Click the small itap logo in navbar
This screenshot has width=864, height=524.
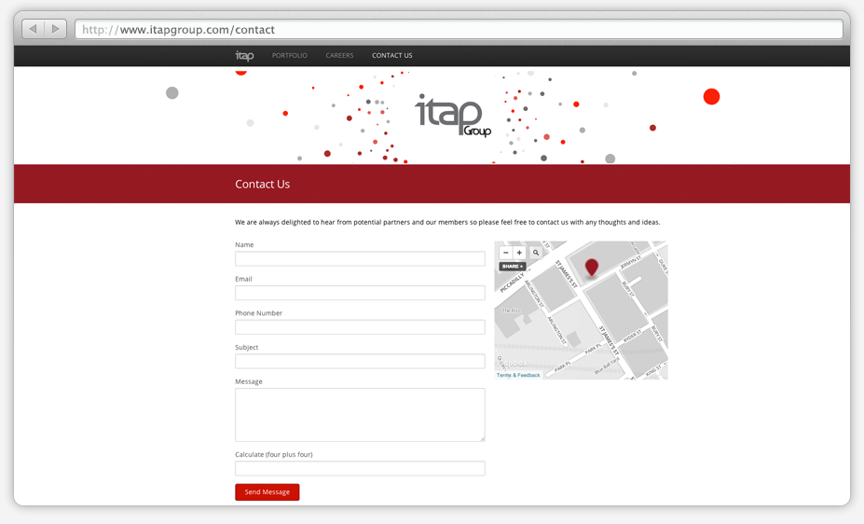pyautogui.click(x=244, y=55)
